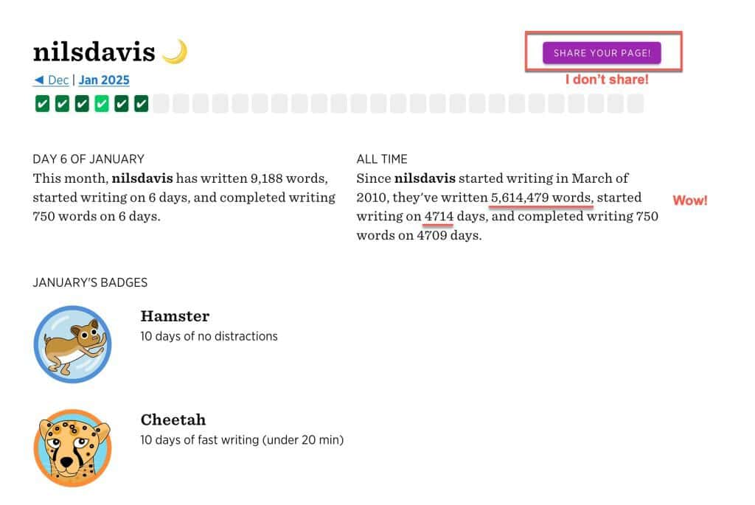
Task: Toggle the third completed day checkbox
Action: pos(83,103)
